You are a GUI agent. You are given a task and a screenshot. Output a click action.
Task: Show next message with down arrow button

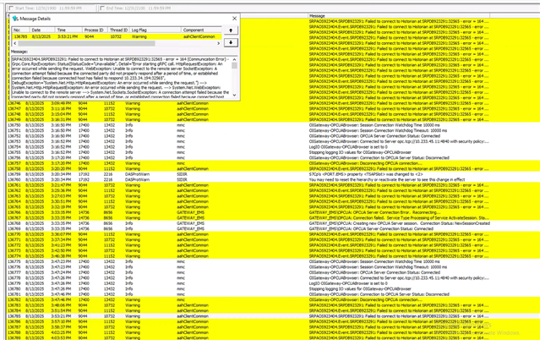(x=231, y=42)
